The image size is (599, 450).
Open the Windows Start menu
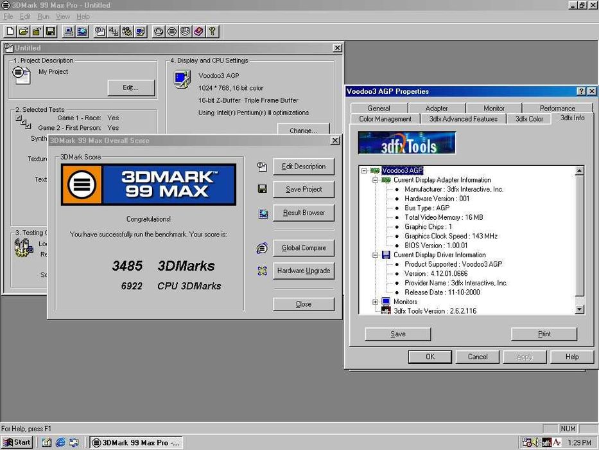pos(17,442)
